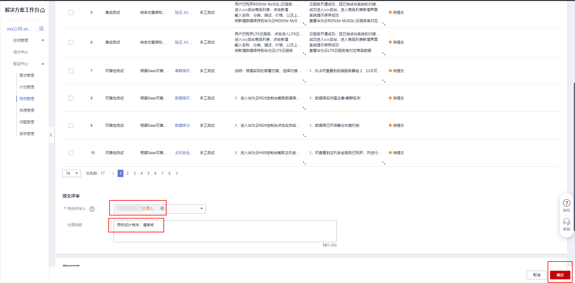Open 报告管理 in sidebar
575x283 pixels.
coord(27,134)
